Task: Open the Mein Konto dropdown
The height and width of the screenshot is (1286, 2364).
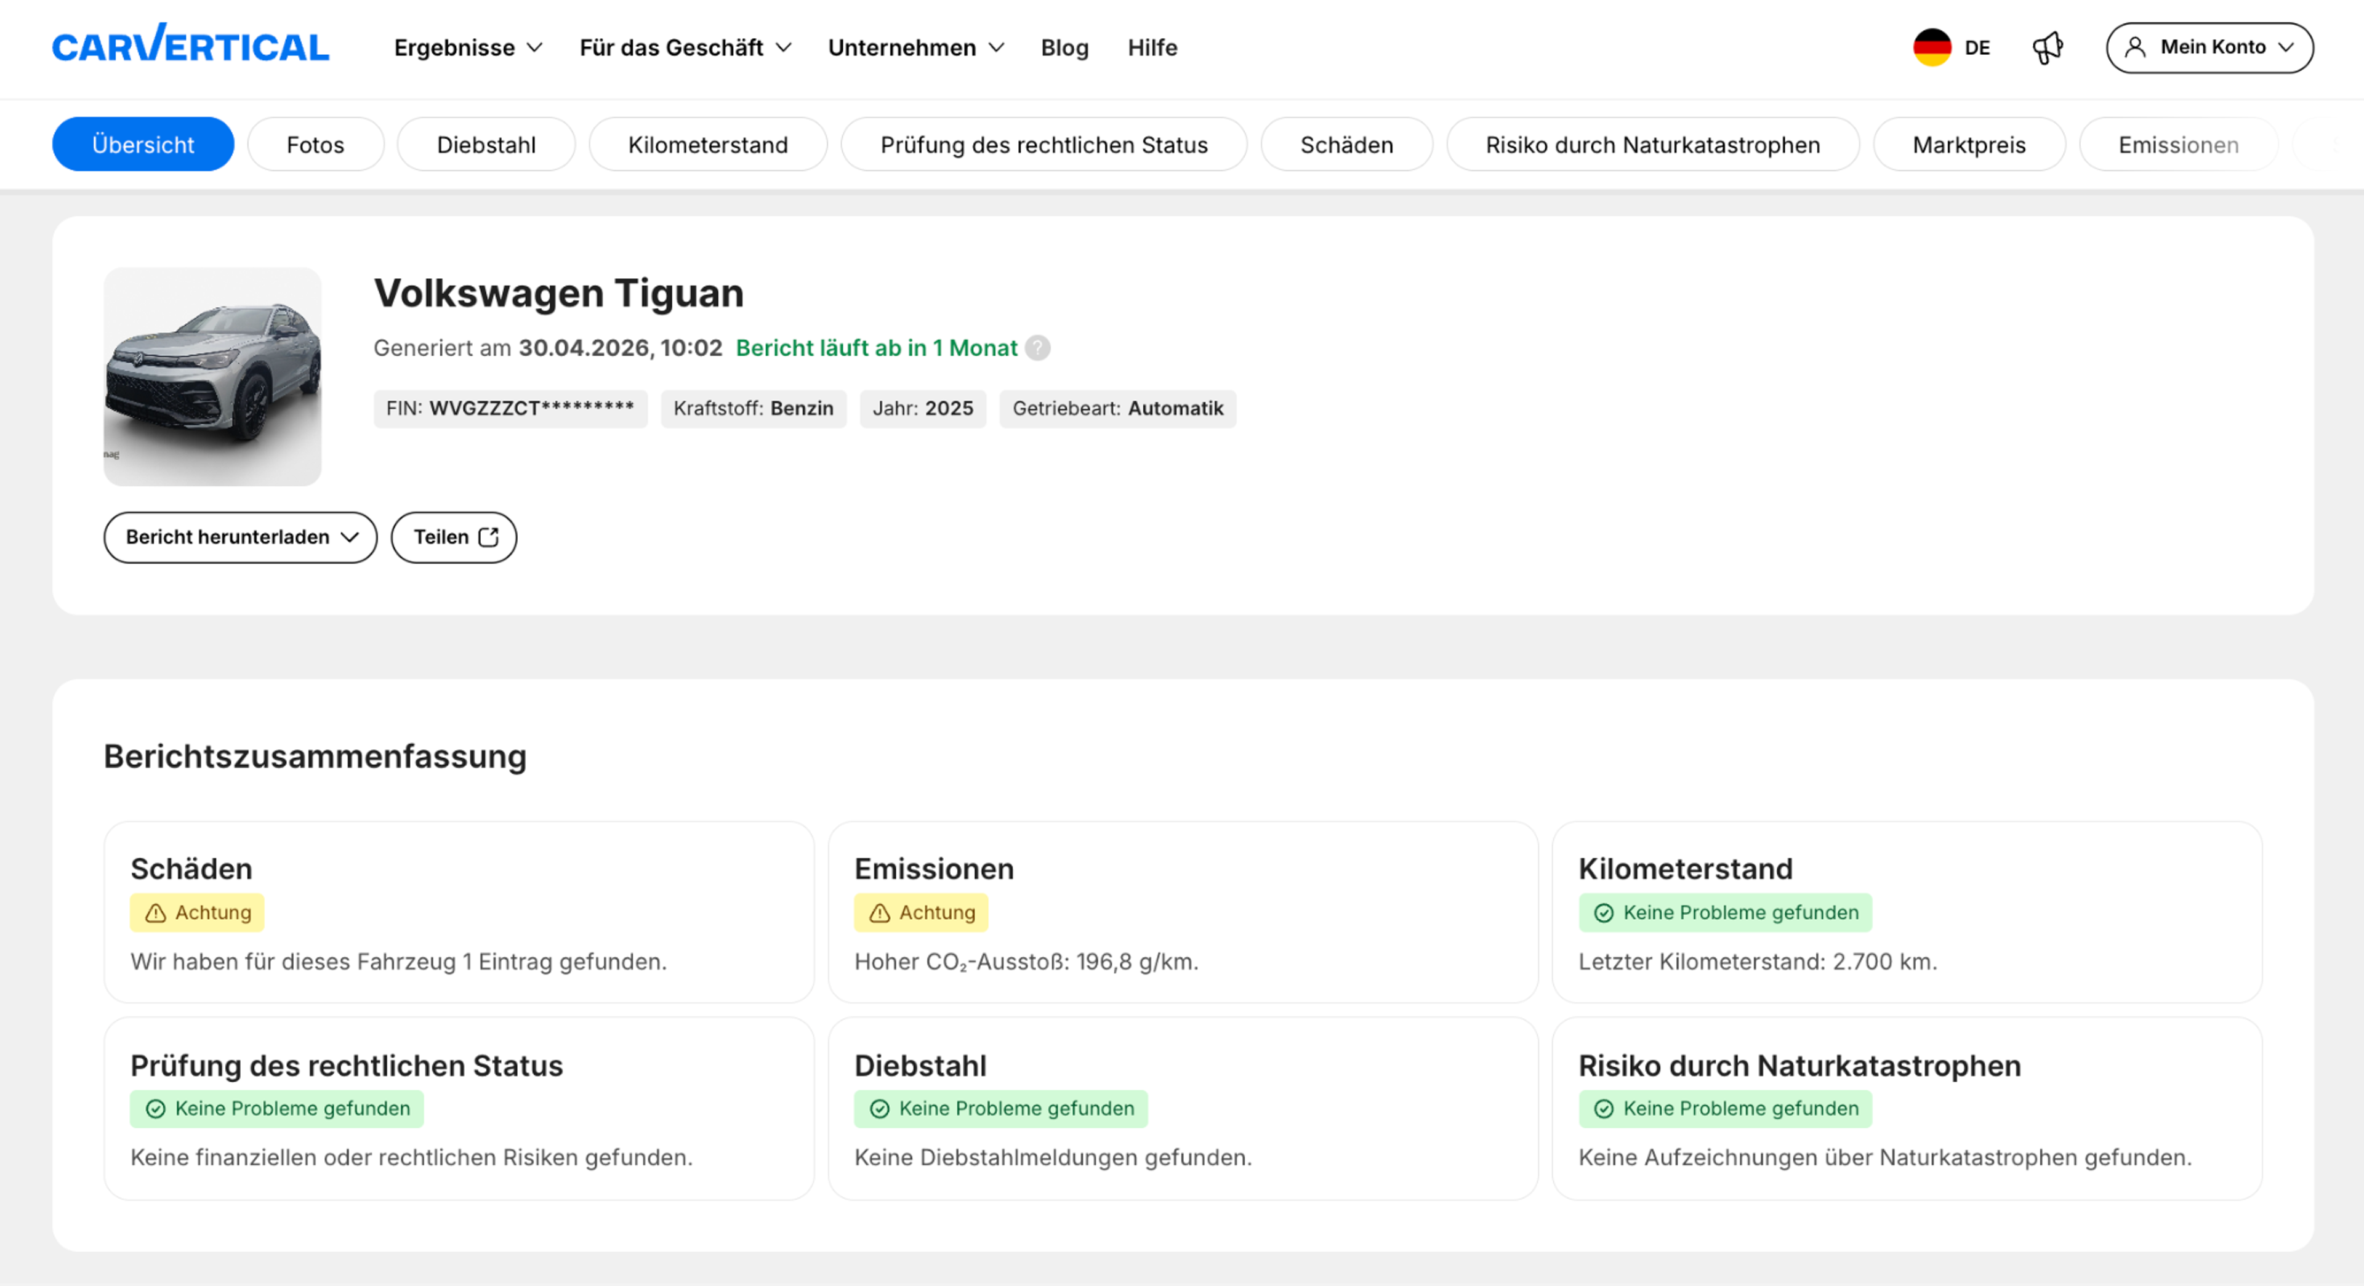Action: point(2209,48)
